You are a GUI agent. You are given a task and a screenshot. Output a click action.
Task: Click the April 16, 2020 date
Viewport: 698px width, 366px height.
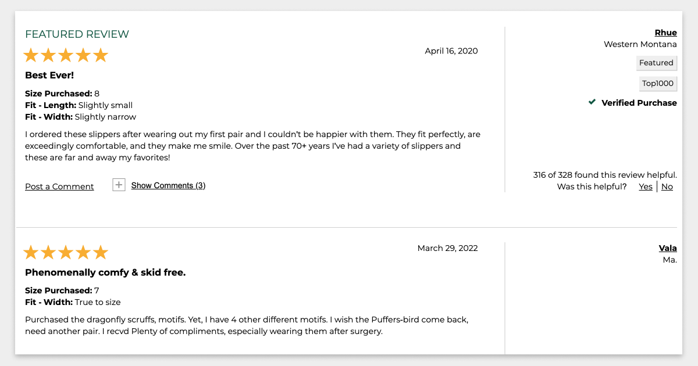(451, 51)
